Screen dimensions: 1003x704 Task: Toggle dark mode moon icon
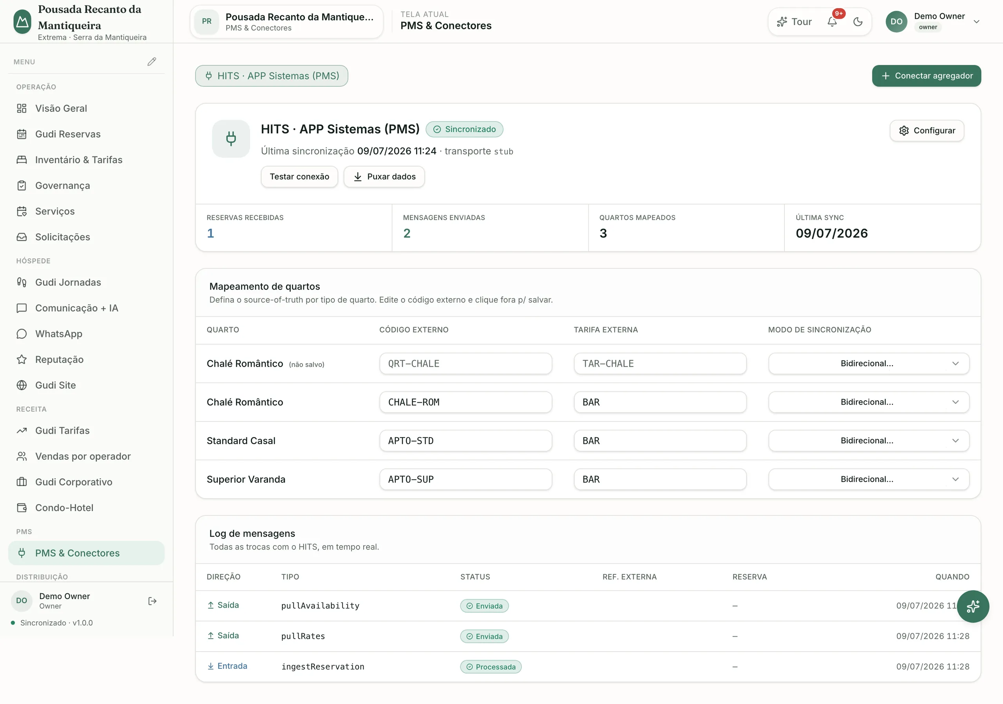coord(858,22)
